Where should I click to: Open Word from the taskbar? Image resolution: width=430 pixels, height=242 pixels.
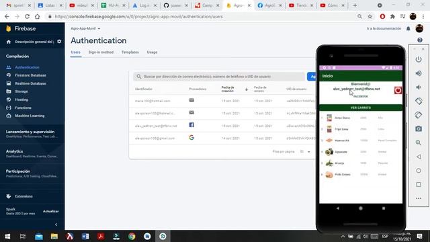[x=85, y=236]
